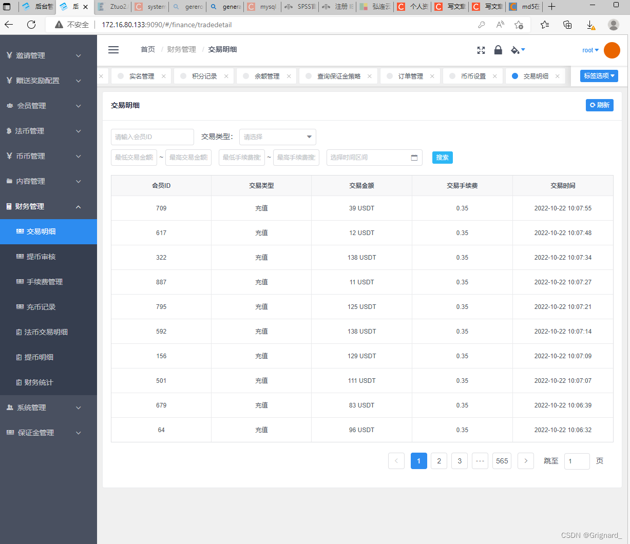The image size is (630, 544).
Task: Select 法币交易明细 in sidebar
Action: tap(48, 332)
